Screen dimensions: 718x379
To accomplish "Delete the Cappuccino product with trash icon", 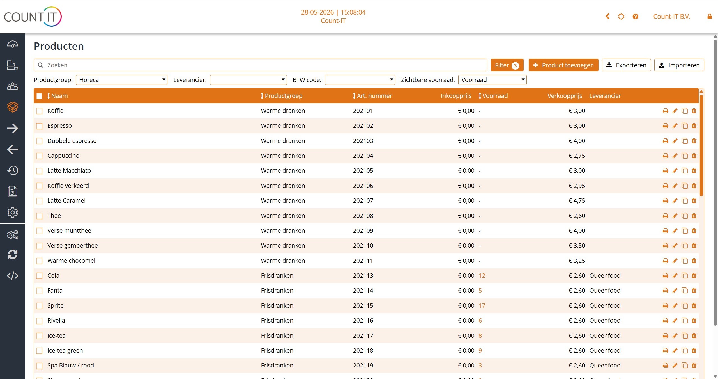I will coord(694,156).
